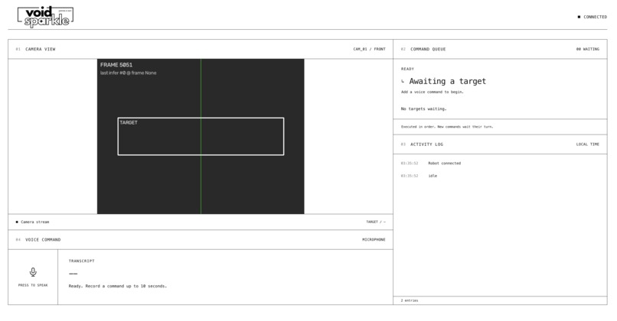Click the MICROPHONE label
Viewport: 617px width, 321px height.
(374, 240)
